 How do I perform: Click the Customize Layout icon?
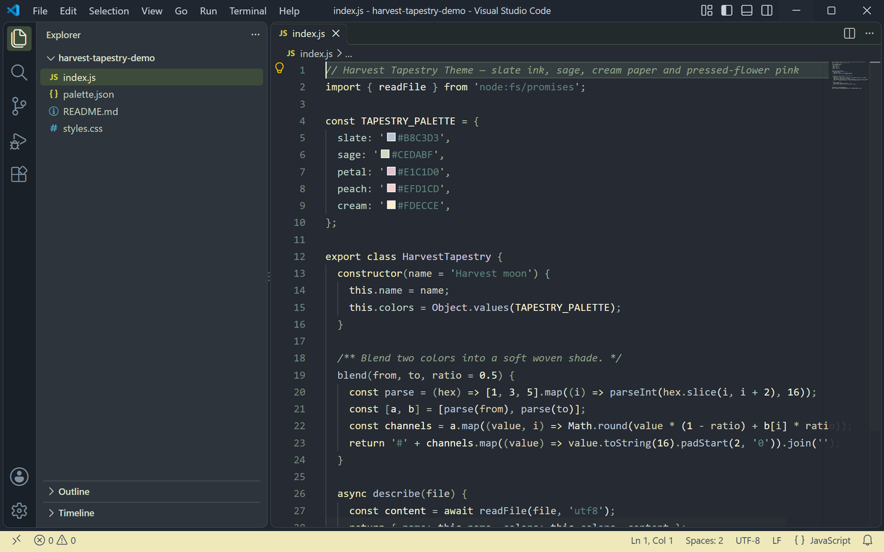(707, 10)
